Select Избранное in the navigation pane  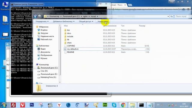coord(43,27)
